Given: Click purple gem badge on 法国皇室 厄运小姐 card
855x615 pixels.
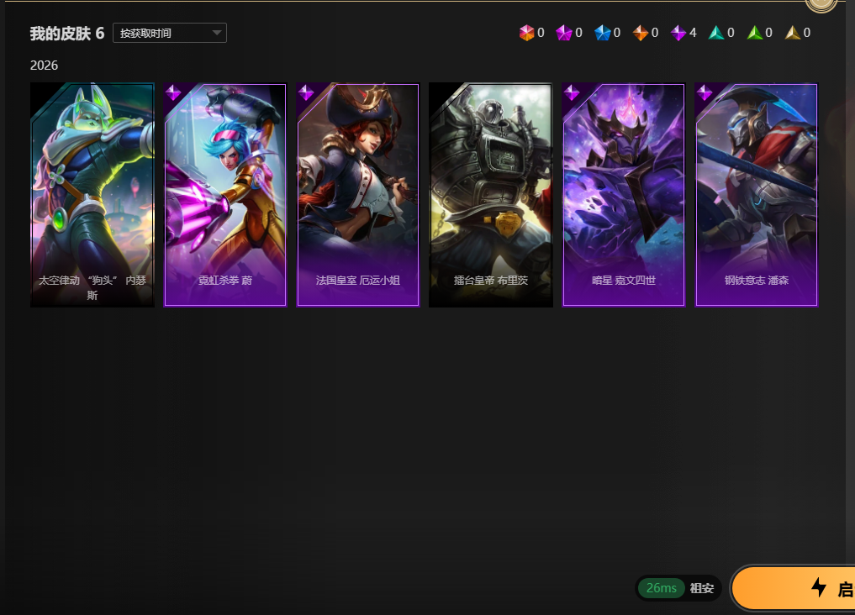Looking at the screenshot, I should (306, 92).
